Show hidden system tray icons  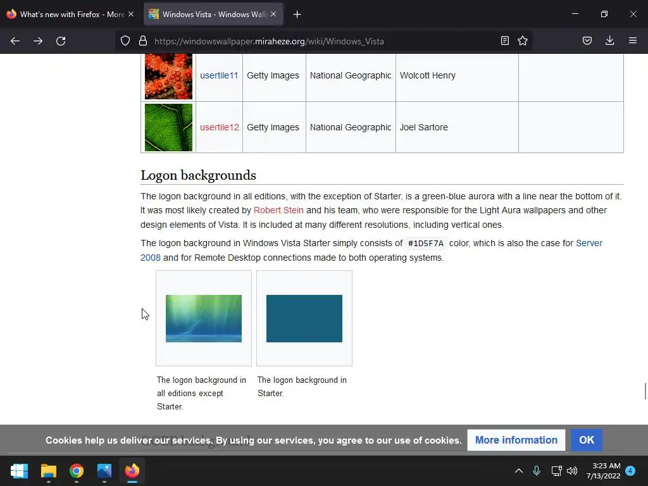(519, 471)
